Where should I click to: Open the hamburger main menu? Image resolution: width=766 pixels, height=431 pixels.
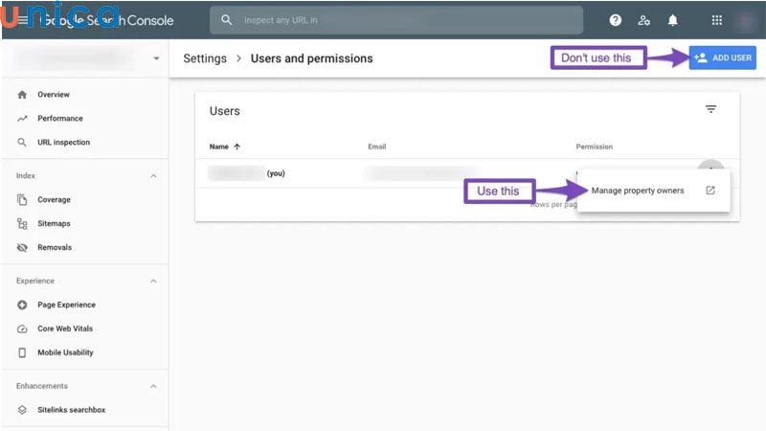pyautogui.click(x=22, y=19)
